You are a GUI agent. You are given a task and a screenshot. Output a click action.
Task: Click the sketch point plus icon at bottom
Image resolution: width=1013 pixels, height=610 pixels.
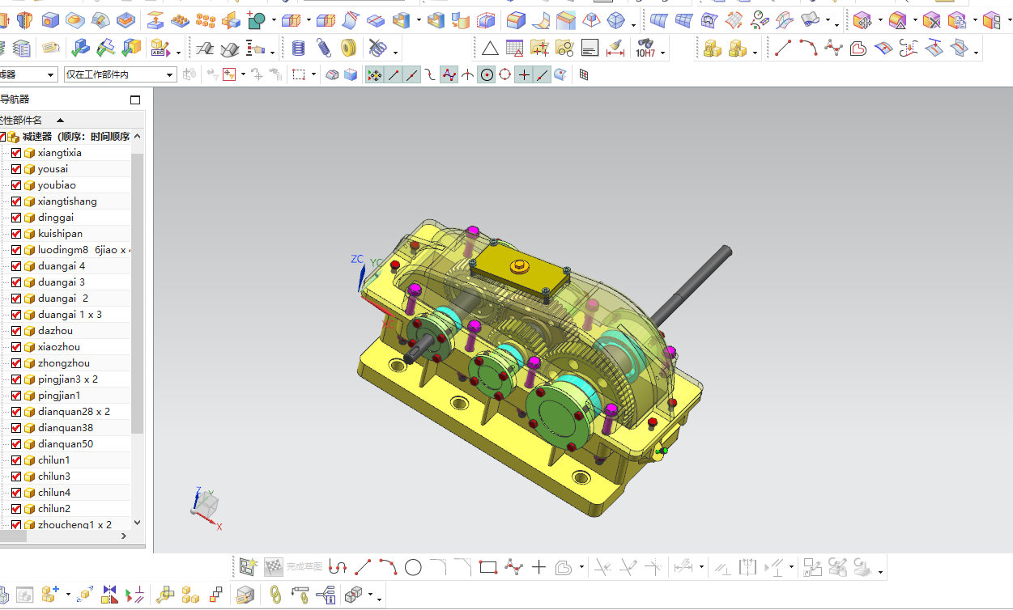point(538,567)
